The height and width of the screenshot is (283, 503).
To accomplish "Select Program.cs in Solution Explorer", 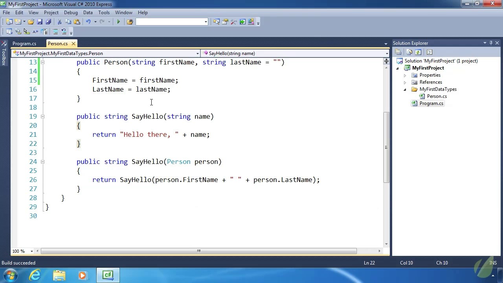I will pos(431,103).
